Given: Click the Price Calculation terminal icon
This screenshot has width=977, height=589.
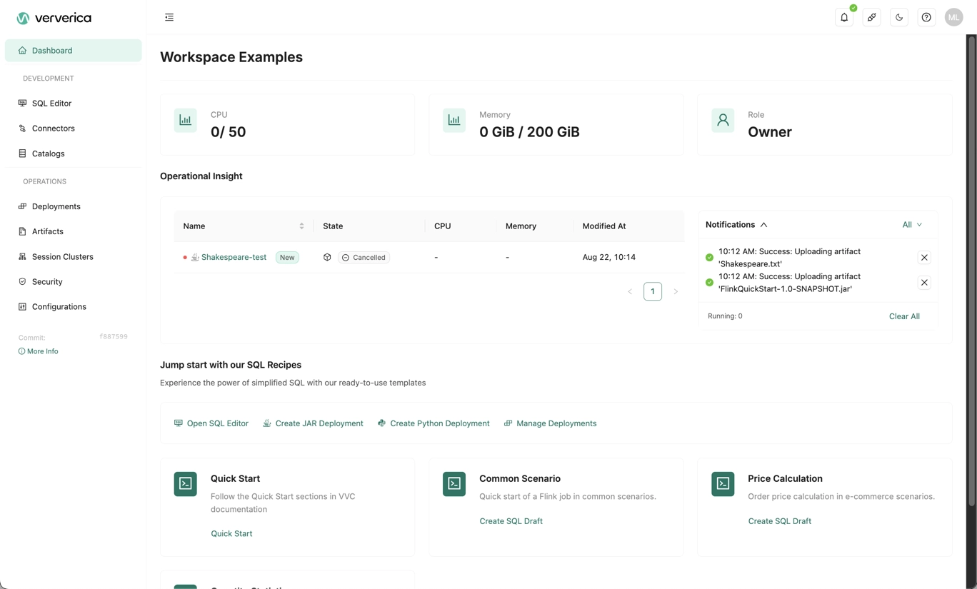Looking at the screenshot, I should (723, 484).
